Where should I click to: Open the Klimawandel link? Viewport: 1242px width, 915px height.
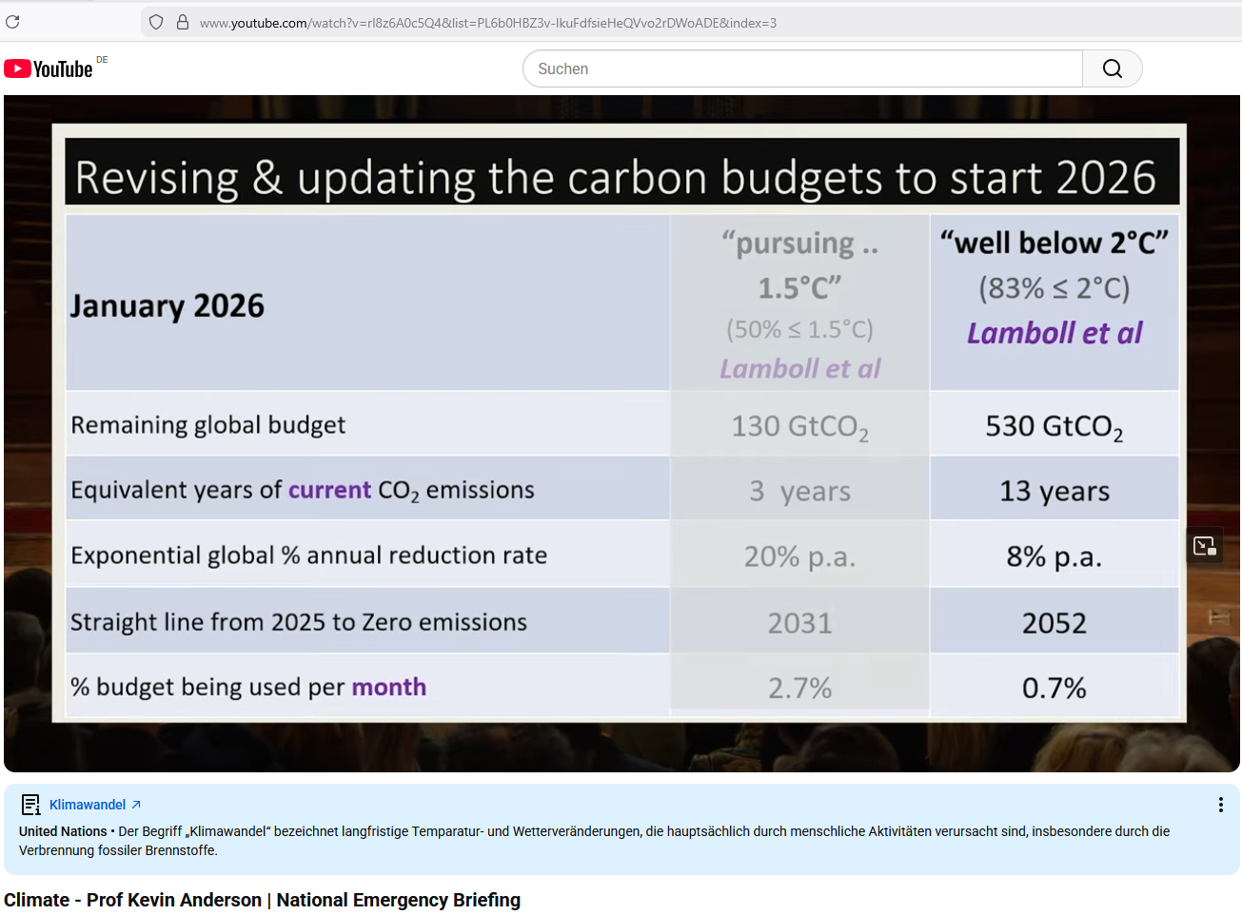coord(88,805)
